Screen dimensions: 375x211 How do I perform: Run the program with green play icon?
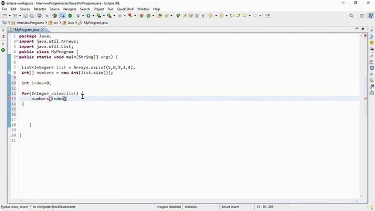tap(88, 16)
